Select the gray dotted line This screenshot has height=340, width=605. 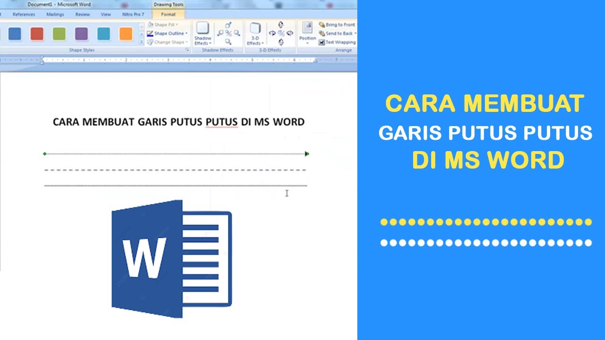tap(175, 186)
